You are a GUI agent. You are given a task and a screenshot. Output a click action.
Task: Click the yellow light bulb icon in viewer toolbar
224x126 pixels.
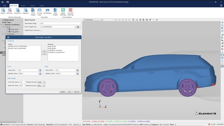coord(153,20)
